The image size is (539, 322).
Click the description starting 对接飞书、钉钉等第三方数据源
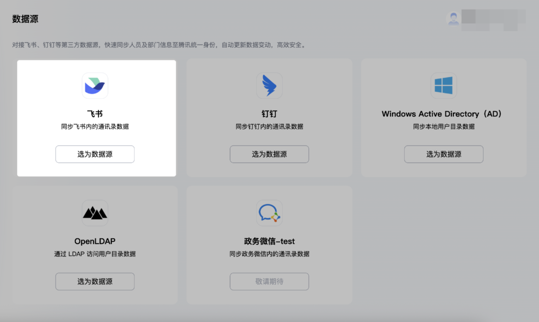pos(159,45)
